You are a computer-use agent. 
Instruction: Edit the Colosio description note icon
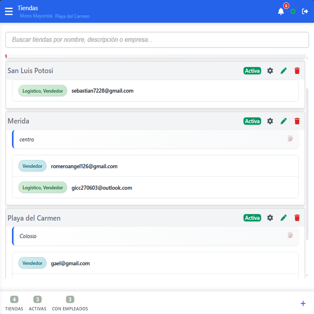click(x=290, y=235)
